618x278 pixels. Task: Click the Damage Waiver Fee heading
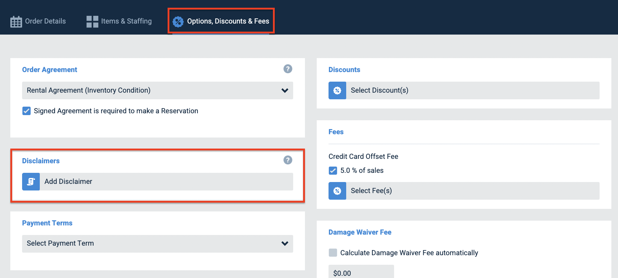tap(360, 232)
